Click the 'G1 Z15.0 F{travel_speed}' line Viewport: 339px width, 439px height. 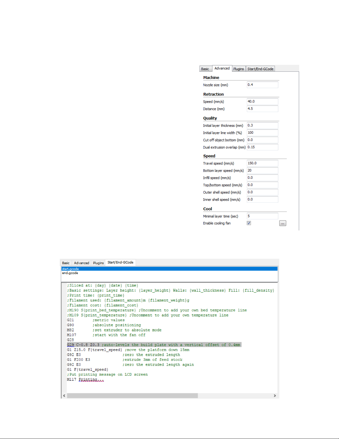(128, 350)
